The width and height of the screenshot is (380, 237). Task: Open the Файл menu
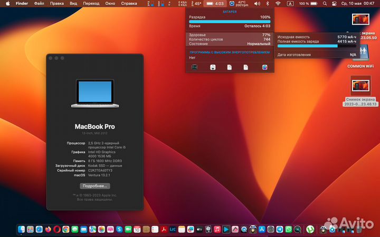click(x=39, y=3)
